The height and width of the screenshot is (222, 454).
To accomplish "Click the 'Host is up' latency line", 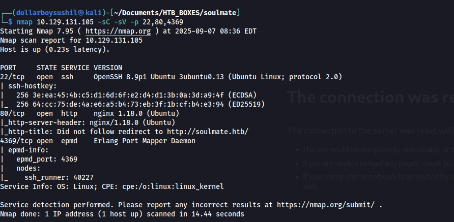I will pyautogui.click(x=54, y=49).
